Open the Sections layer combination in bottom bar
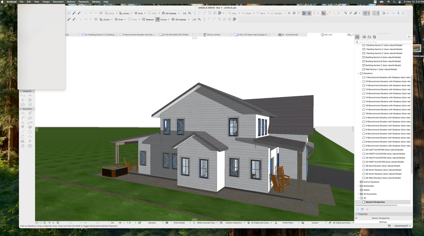This screenshot has width=424, height=236. point(152,223)
